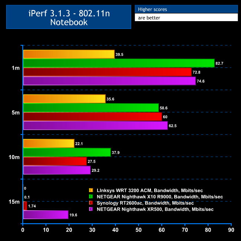Click the Linksys WRT 3200 ACM legend swatch
This screenshot has width=241, height=241.
coord(91,190)
